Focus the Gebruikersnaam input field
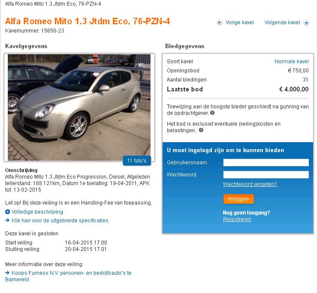The image size is (317, 293). coord(266,163)
